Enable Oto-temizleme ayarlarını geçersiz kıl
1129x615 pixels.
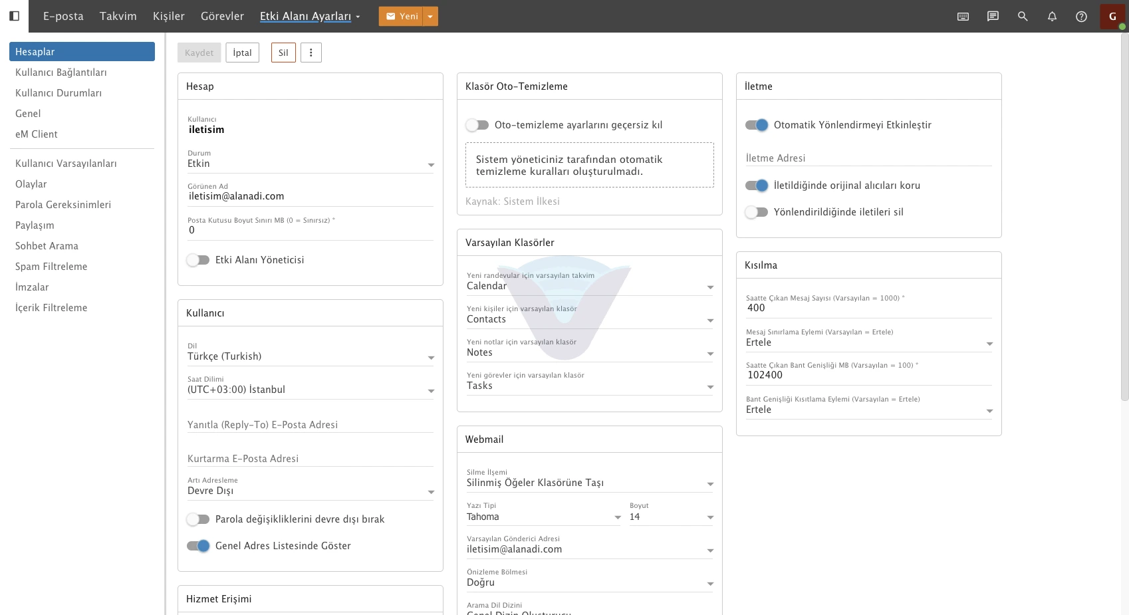pyautogui.click(x=477, y=125)
